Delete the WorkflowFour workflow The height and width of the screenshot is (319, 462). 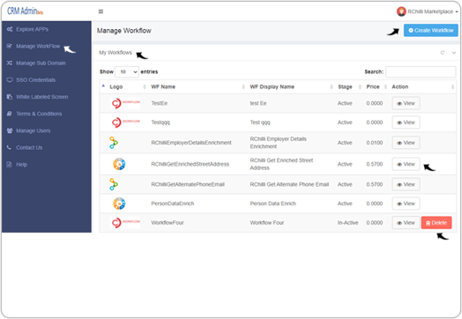click(436, 223)
